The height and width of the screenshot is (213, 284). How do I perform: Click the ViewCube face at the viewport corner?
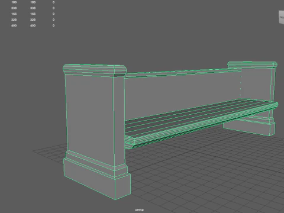(x=282, y=17)
